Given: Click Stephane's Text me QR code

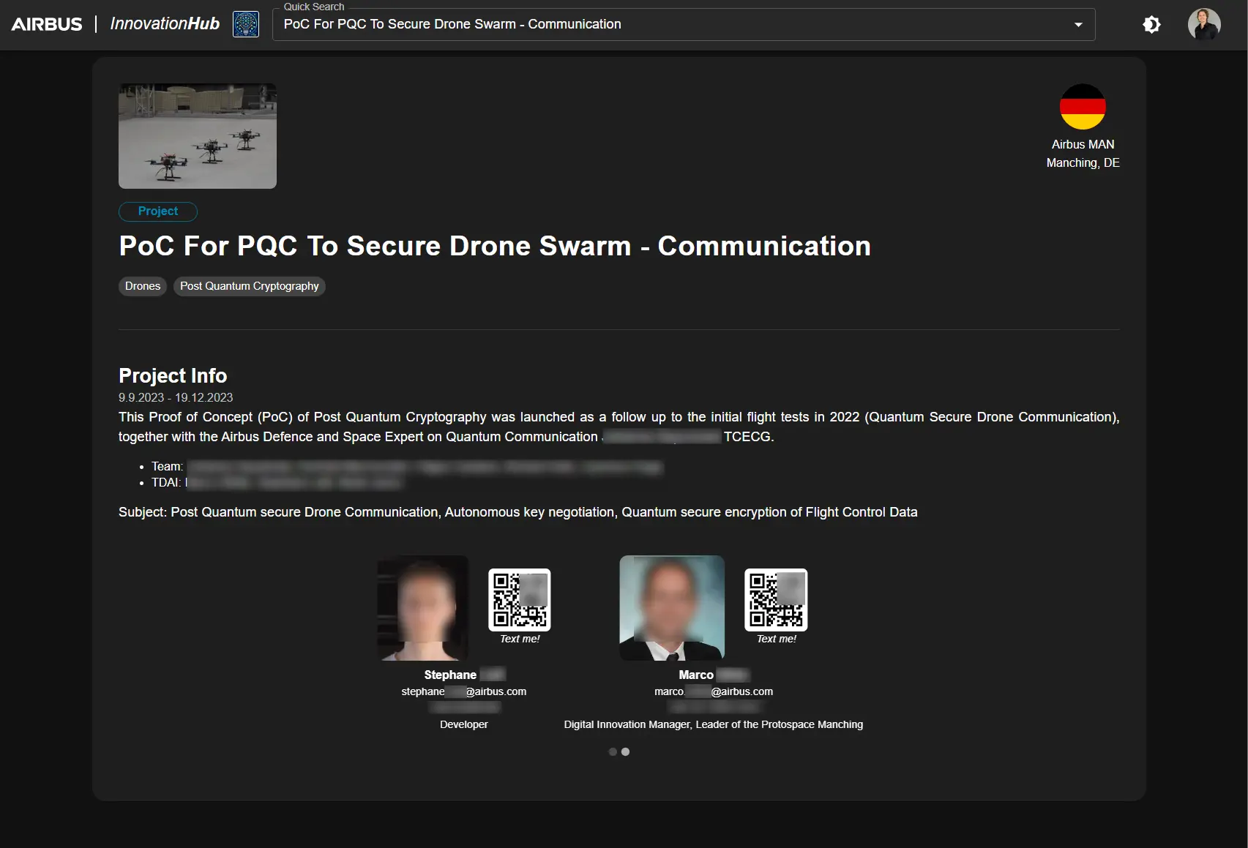Looking at the screenshot, I should point(520,600).
